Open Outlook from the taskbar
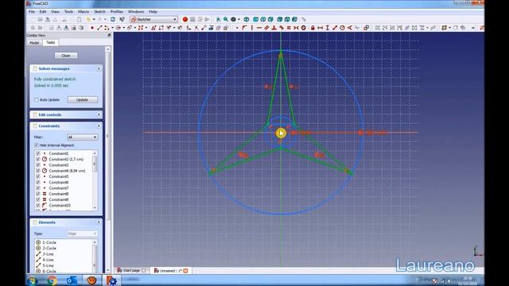Viewport: 509px width, 286px height. pos(72,280)
